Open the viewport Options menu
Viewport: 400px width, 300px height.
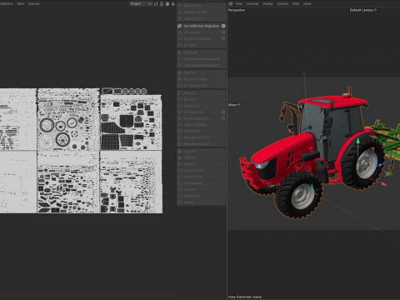(x=282, y=4)
